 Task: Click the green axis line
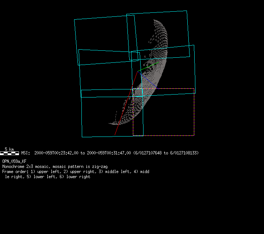[148, 67]
